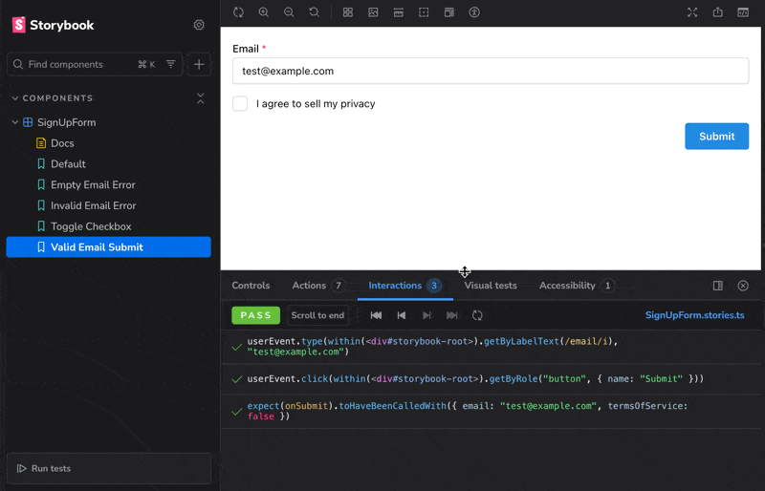
Task: Switch to the Accessibility tab
Action: (577, 286)
